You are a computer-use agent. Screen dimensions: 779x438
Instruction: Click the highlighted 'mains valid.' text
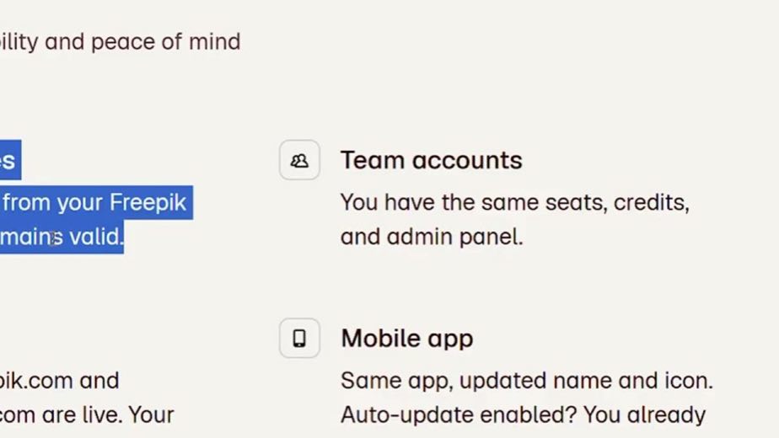(x=61, y=237)
